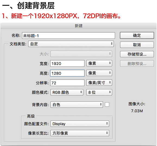The height and width of the screenshot is (146, 157).
Task: Click the 分辨率 field showing 72
Action: click(x=67, y=83)
